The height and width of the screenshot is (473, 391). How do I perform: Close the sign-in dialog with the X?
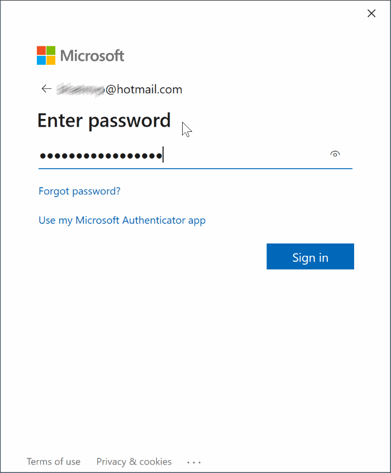pos(371,13)
